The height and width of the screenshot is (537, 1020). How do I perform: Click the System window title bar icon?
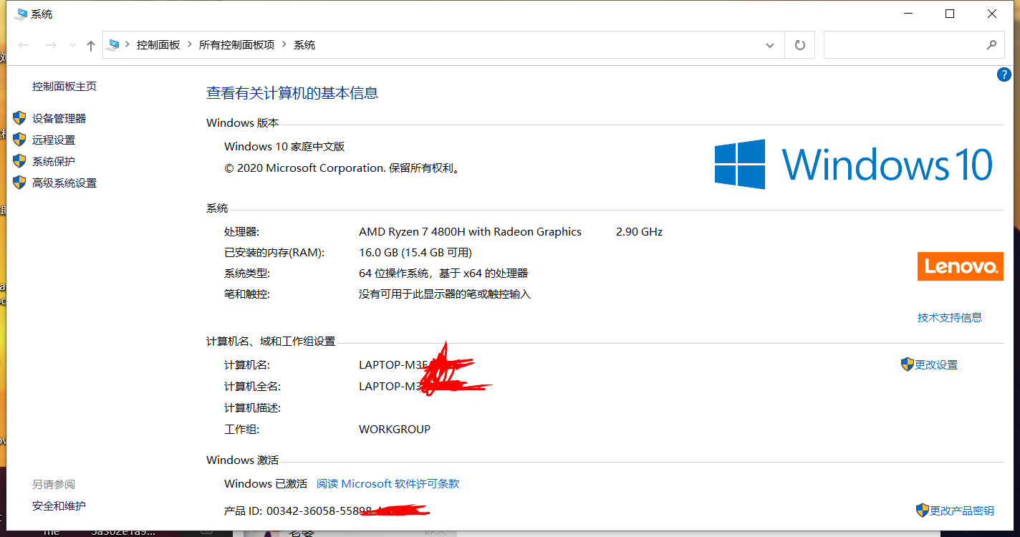(x=21, y=14)
